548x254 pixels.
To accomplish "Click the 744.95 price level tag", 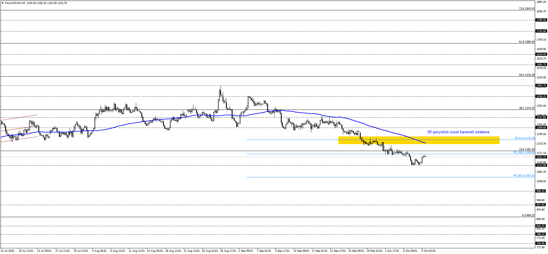I will [541, 243].
